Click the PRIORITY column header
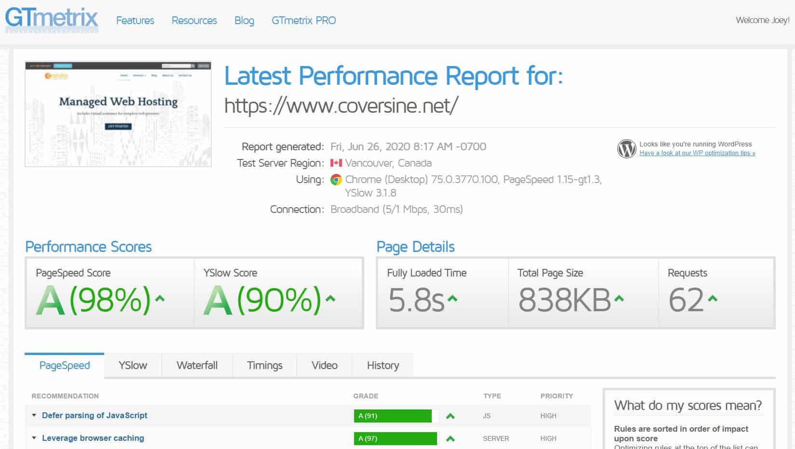This screenshot has width=795, height=449. 557,396
